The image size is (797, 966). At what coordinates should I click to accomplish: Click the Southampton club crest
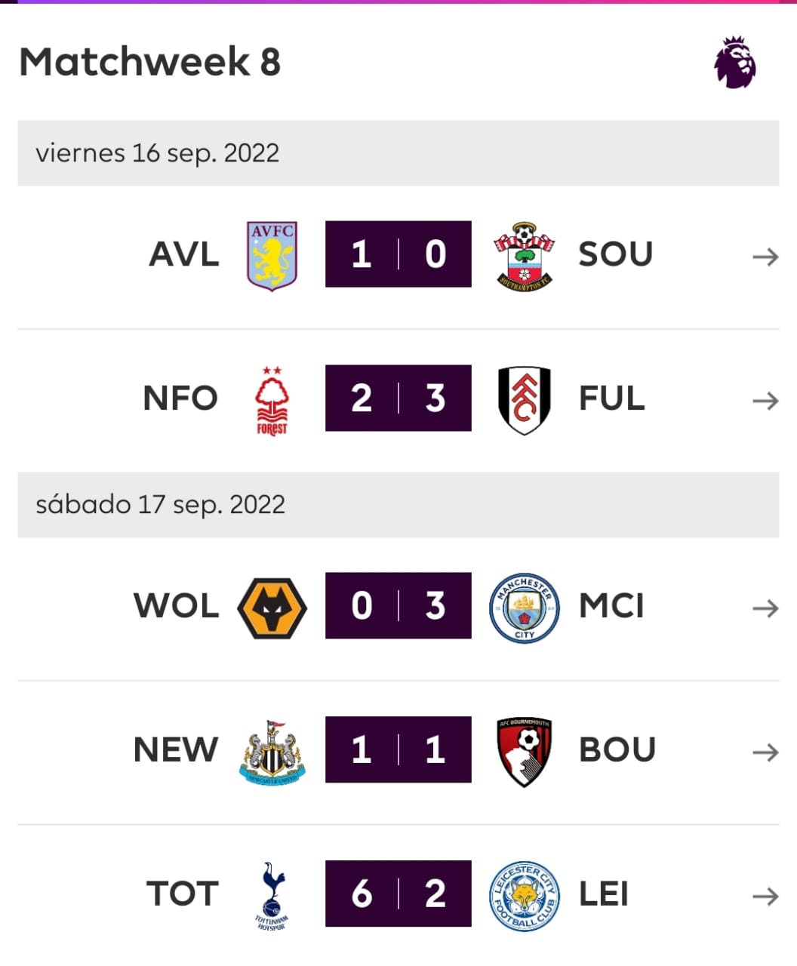coord(525,256)
